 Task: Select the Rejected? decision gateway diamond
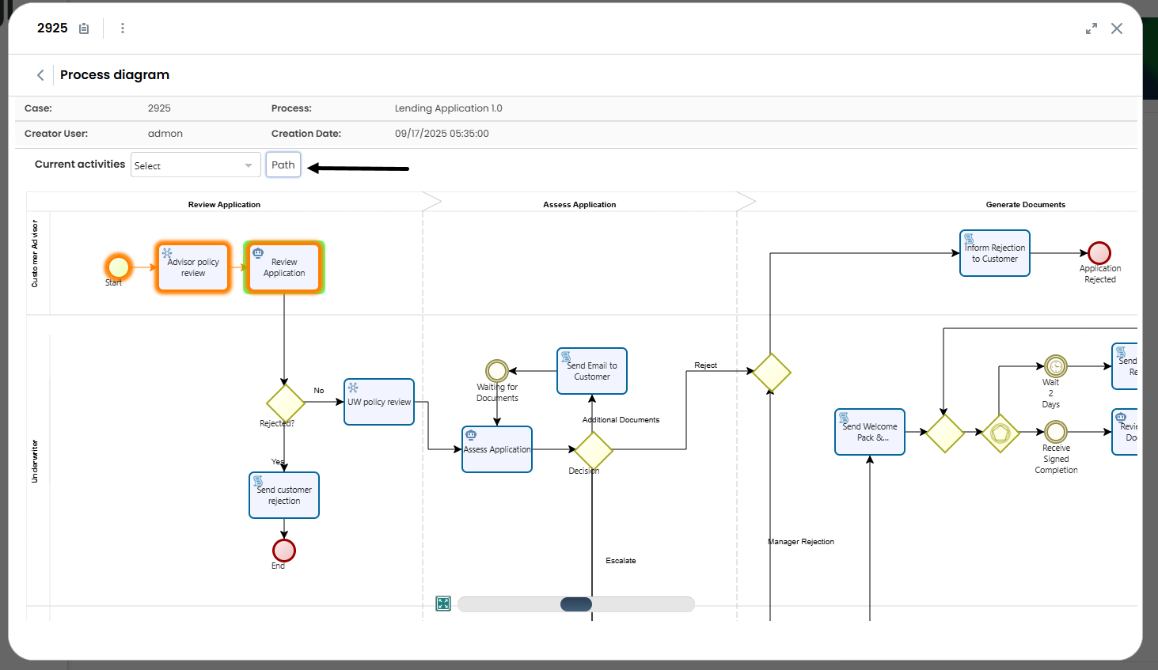285,403
